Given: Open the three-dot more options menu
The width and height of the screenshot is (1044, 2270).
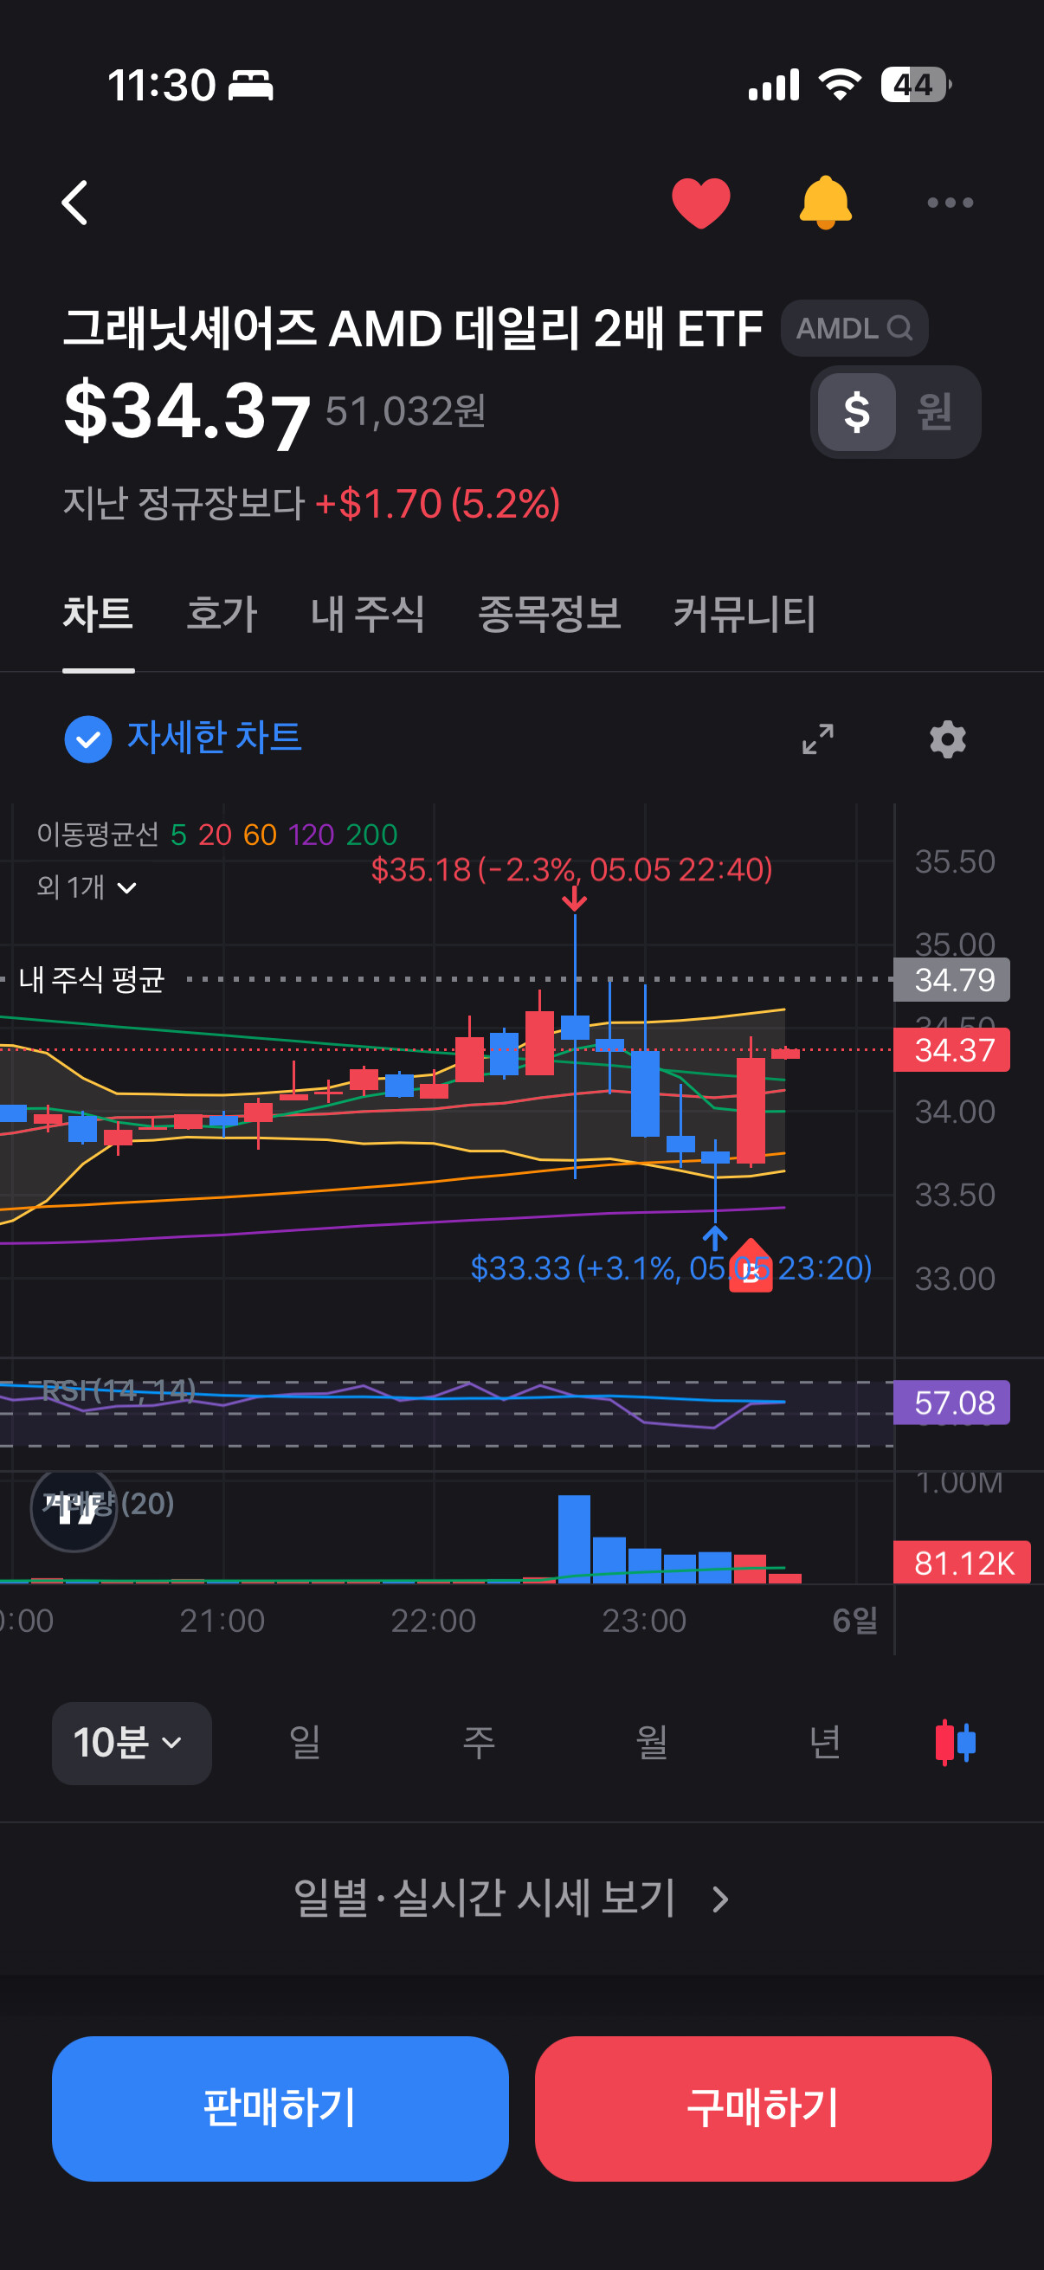Looking at the screenshot, I should pyautogui.click(x=950, y=203).
